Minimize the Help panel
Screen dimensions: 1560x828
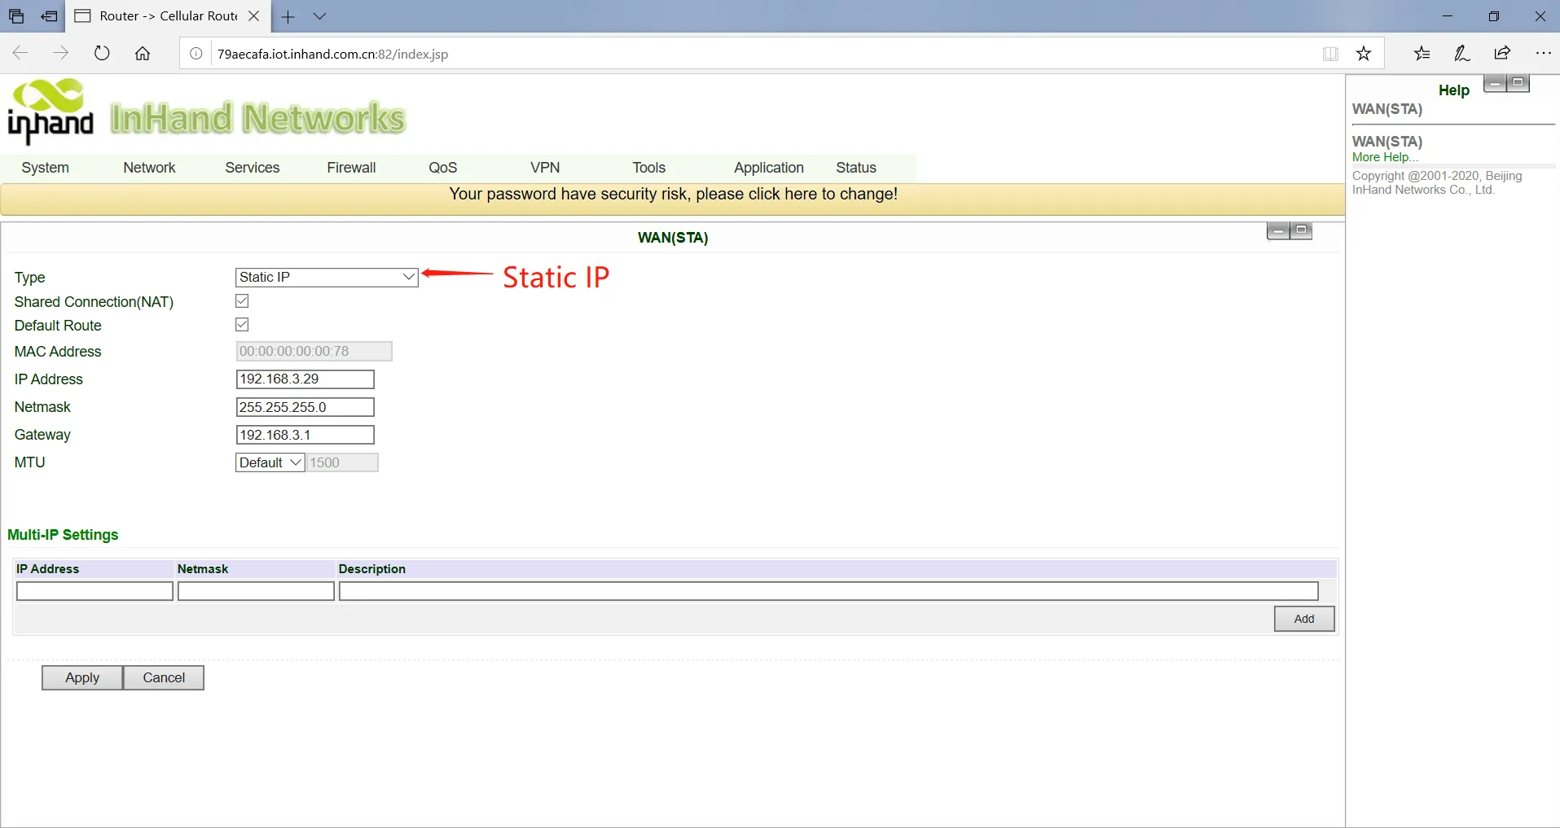click(x=1495, y=83)
